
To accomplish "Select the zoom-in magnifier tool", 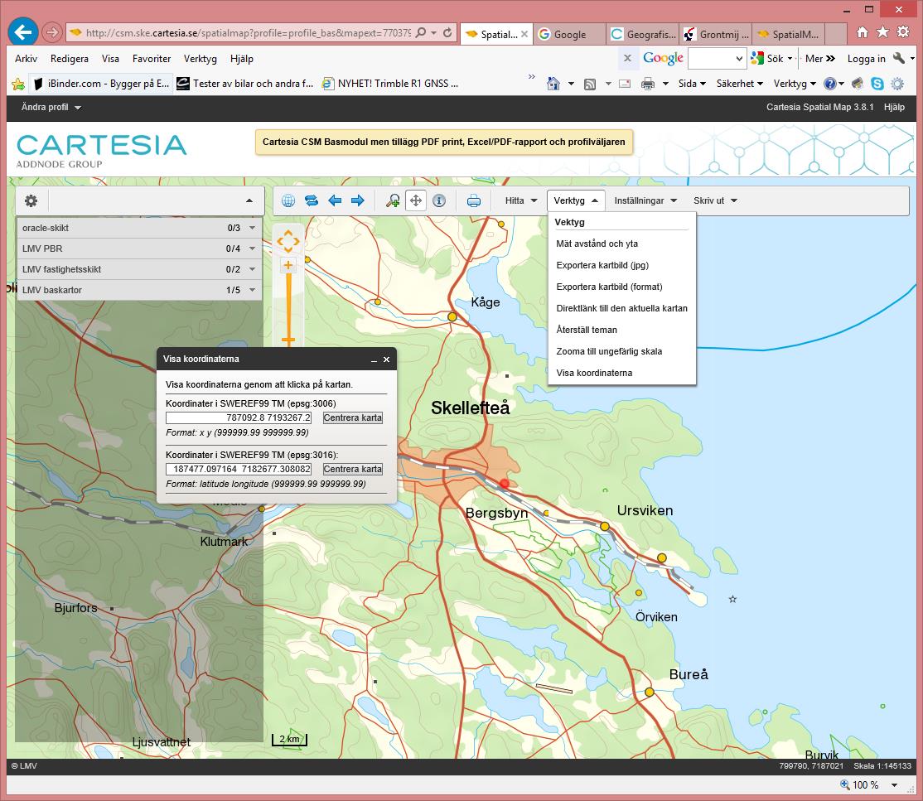I will 393,200.
